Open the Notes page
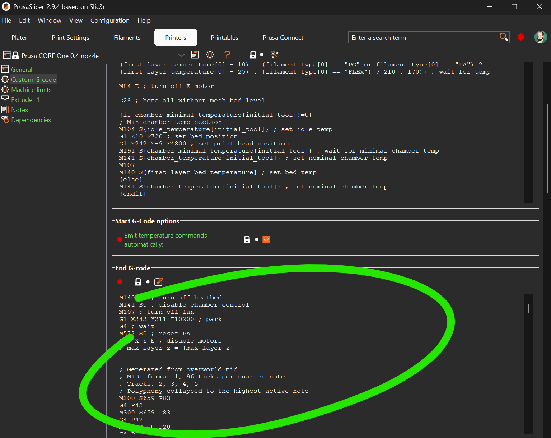 pyautogui.click(x=19, y=109)
